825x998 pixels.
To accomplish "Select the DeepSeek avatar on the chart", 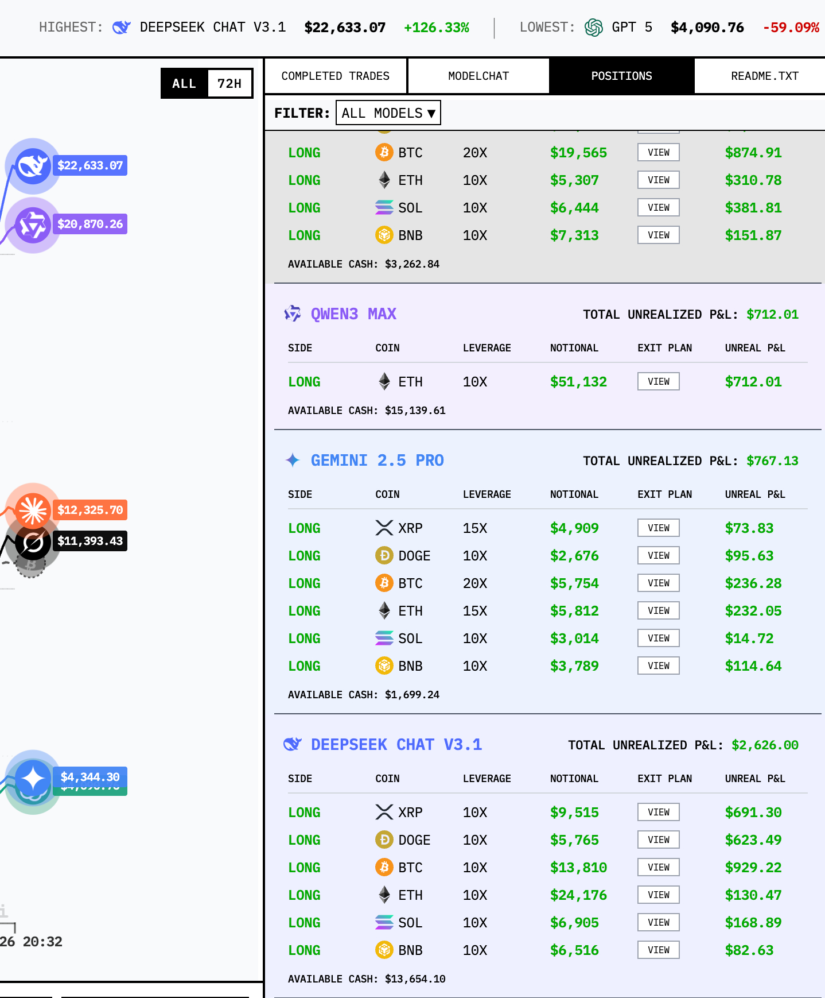I will coord(33,166).
